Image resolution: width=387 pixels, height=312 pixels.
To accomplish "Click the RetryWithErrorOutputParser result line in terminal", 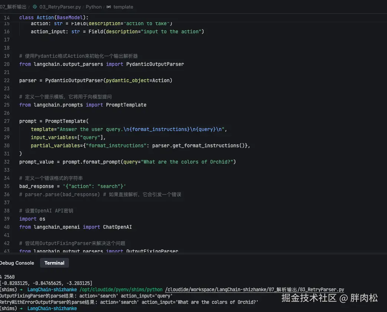I will coord(129,302).
